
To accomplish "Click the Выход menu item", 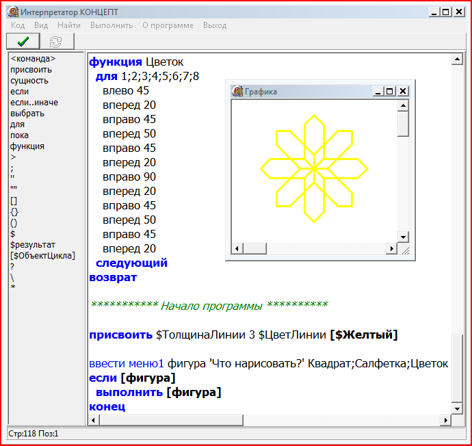I will point(215,25).
